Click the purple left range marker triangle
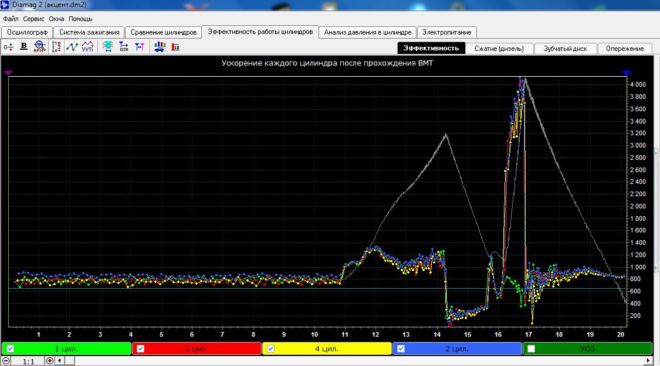Image resolution: width=660 pixels, height=366 pixels. (8, 73)
